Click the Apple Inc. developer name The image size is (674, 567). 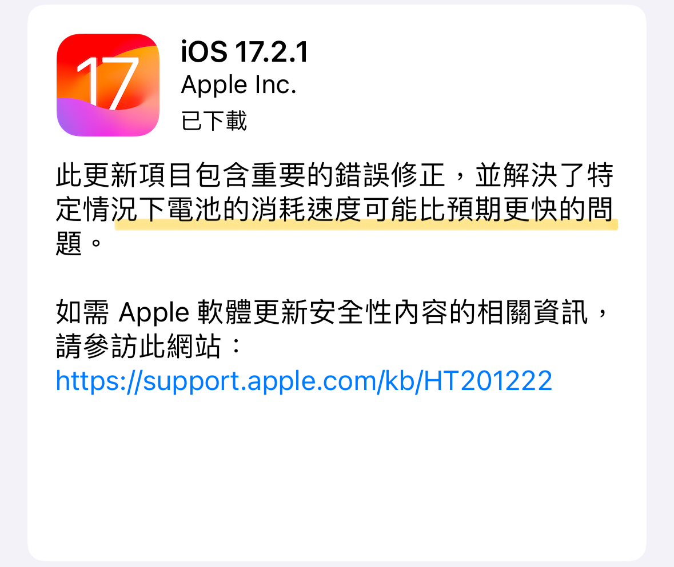click(x=239, y=85)
